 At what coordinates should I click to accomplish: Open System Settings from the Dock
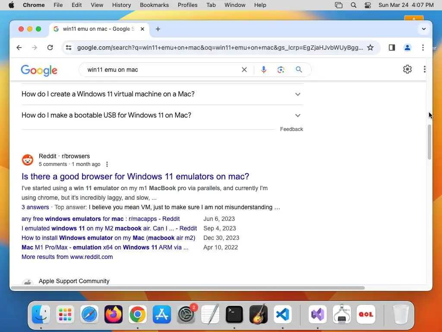coord(186,314)
